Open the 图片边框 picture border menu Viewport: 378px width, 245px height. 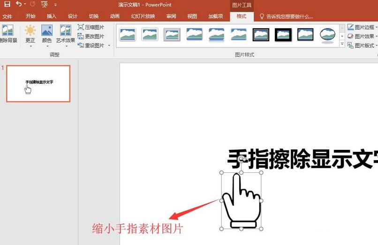click(363, 27)
